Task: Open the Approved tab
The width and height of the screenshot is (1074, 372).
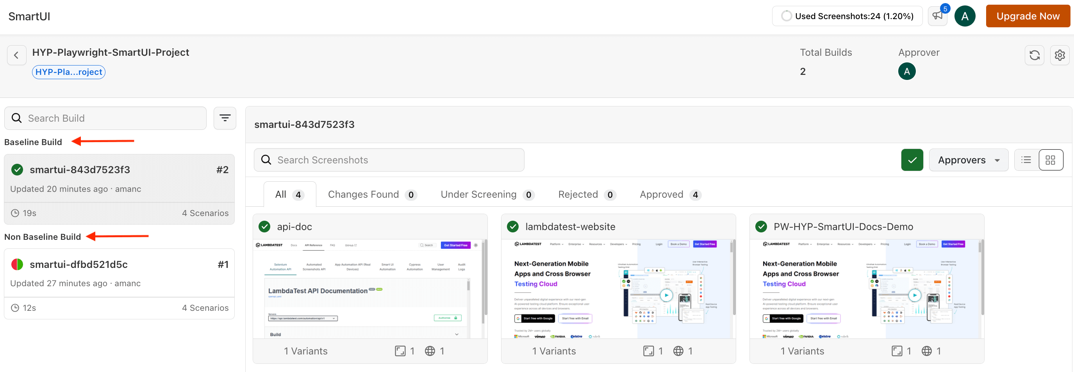Action: click(661, 194)
